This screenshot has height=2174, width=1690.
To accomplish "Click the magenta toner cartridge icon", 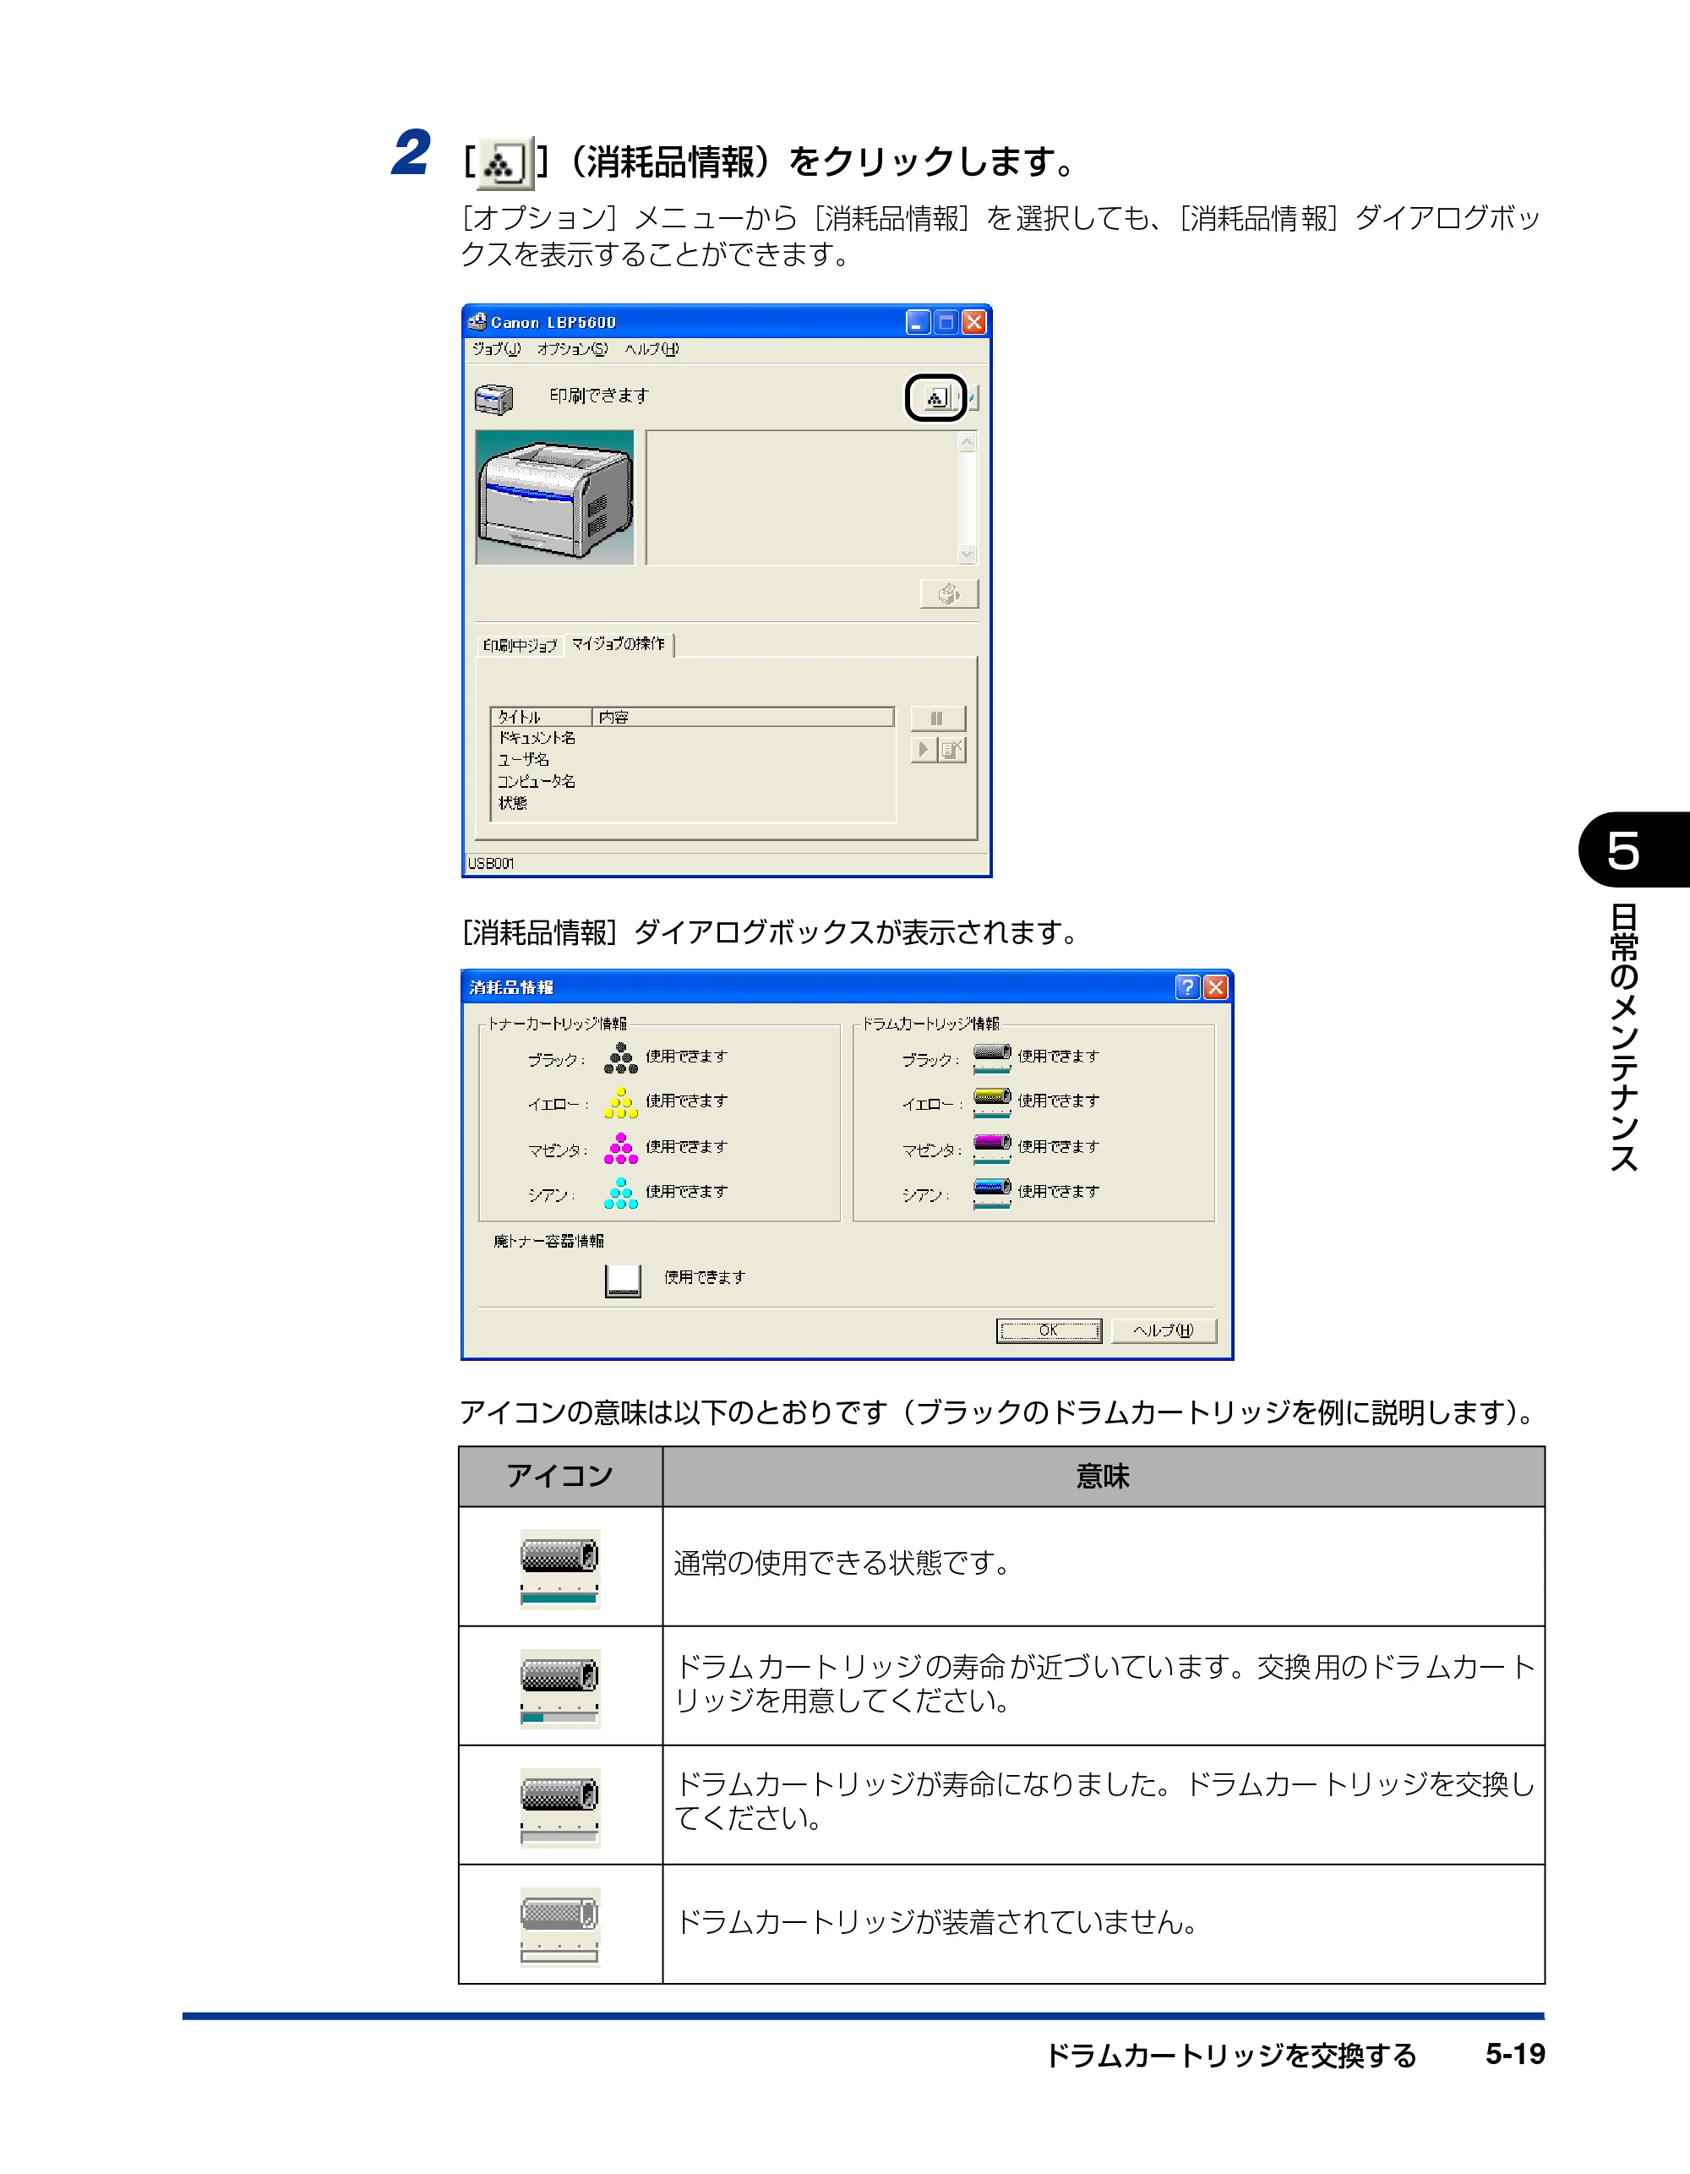I will click(x=621, y=1149).
